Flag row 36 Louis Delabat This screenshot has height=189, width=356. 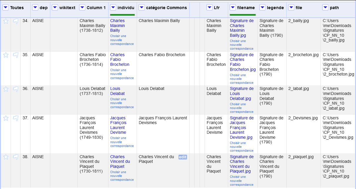pos(16,89)
